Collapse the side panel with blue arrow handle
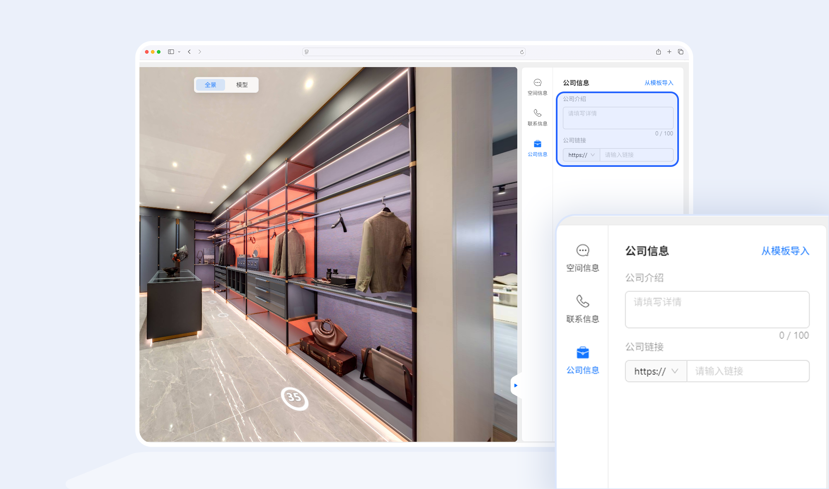Image resolution: width=829 pixels, height=489 pixels. pyautogui.click(x=516, y=385)
